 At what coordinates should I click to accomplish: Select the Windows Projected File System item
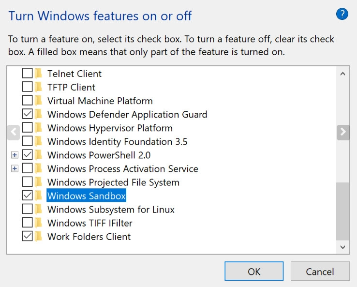(113, 182)
